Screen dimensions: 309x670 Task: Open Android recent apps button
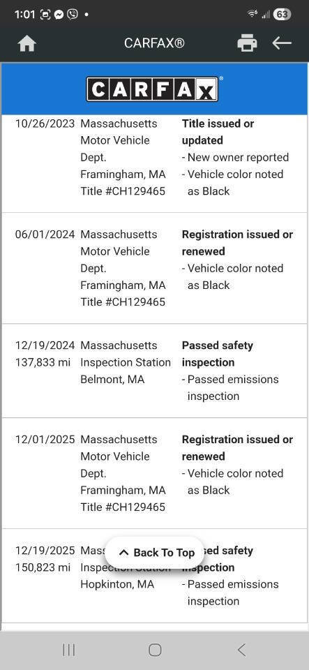click(68, 650)
